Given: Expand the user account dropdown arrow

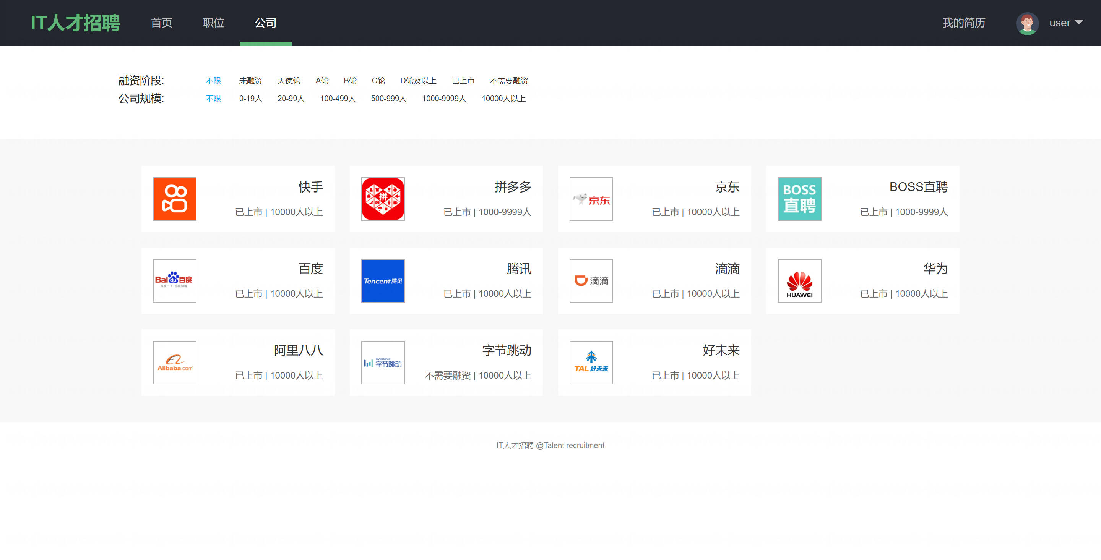Looking at the screenshot, I should coord(1078,22).
